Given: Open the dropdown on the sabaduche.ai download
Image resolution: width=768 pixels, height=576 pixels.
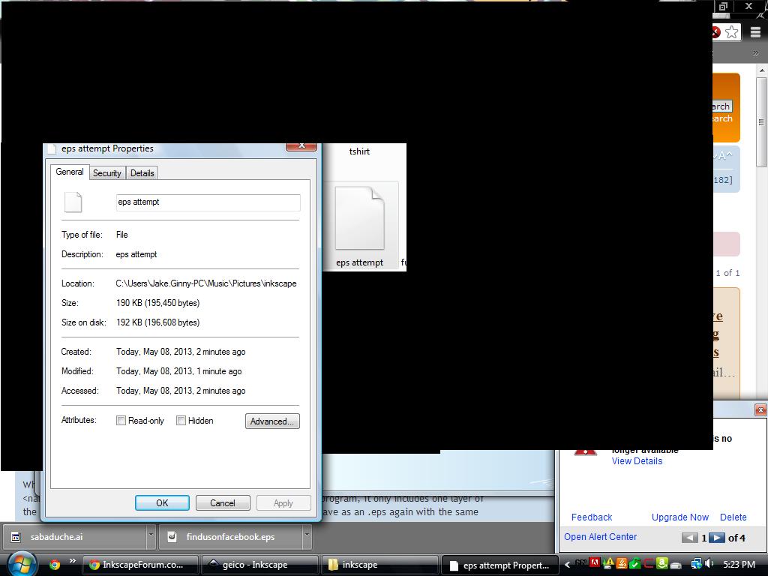Looking at the screenshot, I should coord(150,537).
